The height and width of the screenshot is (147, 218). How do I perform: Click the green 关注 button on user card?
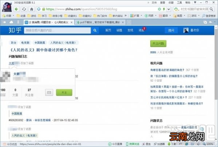tap(64, 92)
